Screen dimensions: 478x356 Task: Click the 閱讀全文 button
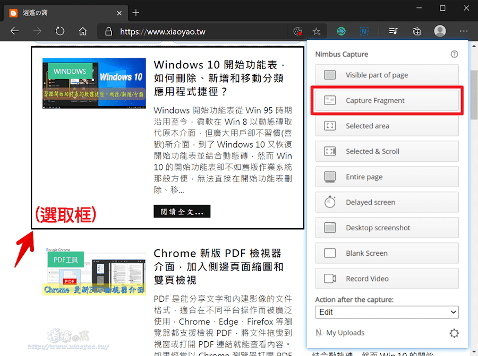click(x=182, y=211)
